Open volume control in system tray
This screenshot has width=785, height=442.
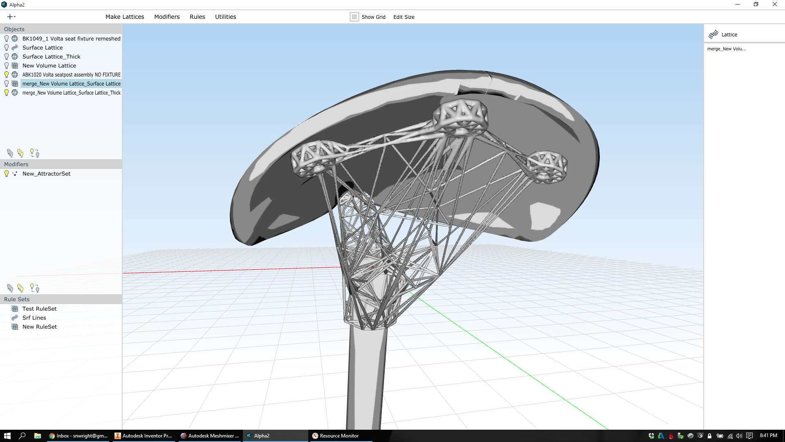tap(739, 436)
